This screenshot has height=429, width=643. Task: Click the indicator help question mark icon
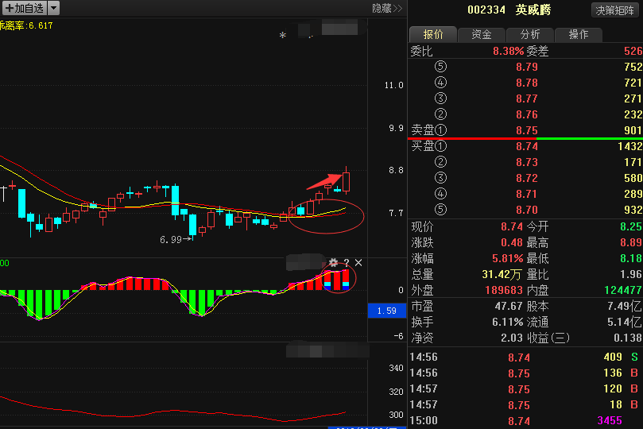pyautogui.click(x=347, y=263)
